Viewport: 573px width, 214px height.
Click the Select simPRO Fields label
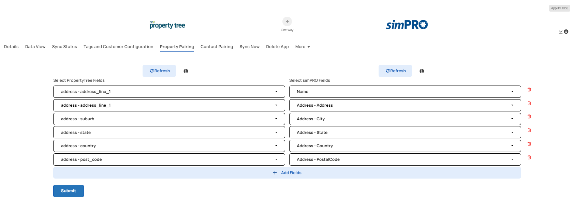tap(310, 80)
